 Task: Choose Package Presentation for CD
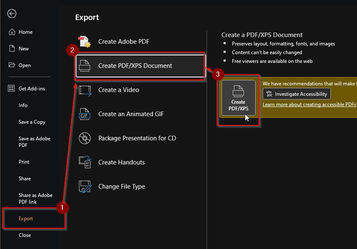tap(85, 138)
